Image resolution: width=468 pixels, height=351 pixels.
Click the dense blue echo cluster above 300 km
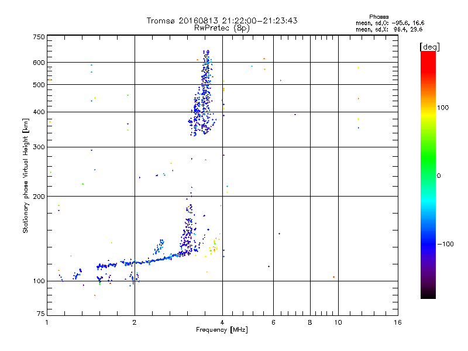pyautogui.click(x=202, y=94)
